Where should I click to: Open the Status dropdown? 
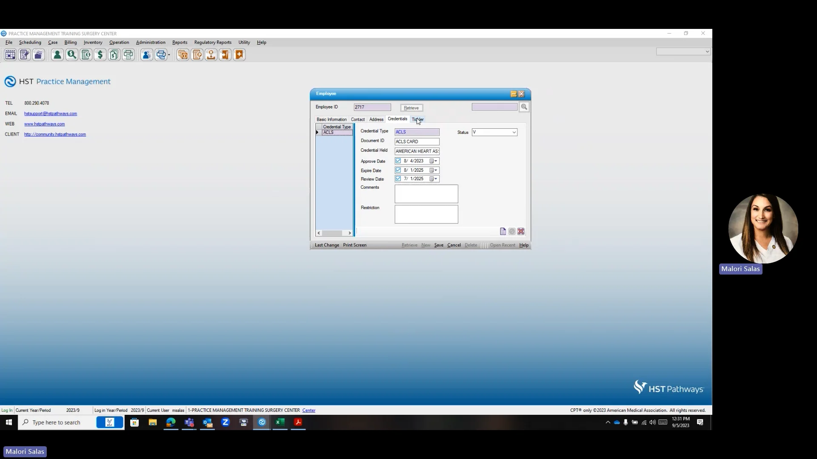[x=514, y=133]
